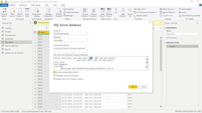This screenshot has width=202, height=113.
Task: Click the Refresh Preview icon
Action: coord(59,10)
